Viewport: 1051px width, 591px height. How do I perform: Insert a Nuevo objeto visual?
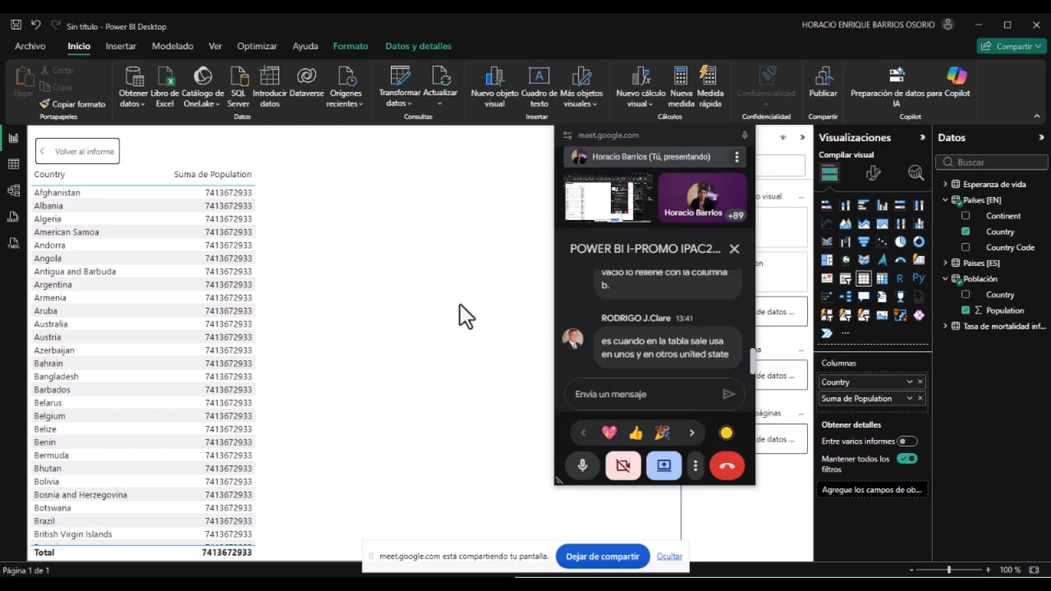pyautogui.click(x=494, y=88)
